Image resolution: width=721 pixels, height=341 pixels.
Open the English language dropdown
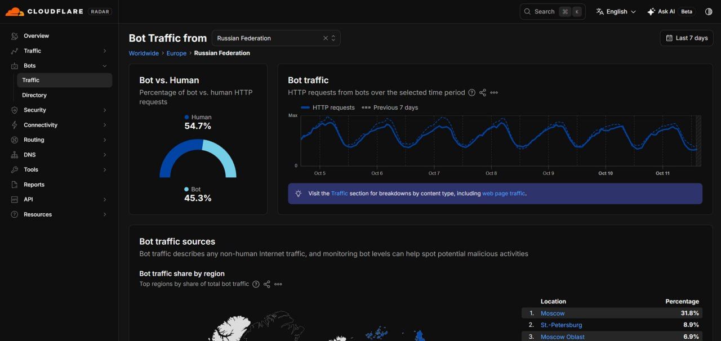point(616,11)
